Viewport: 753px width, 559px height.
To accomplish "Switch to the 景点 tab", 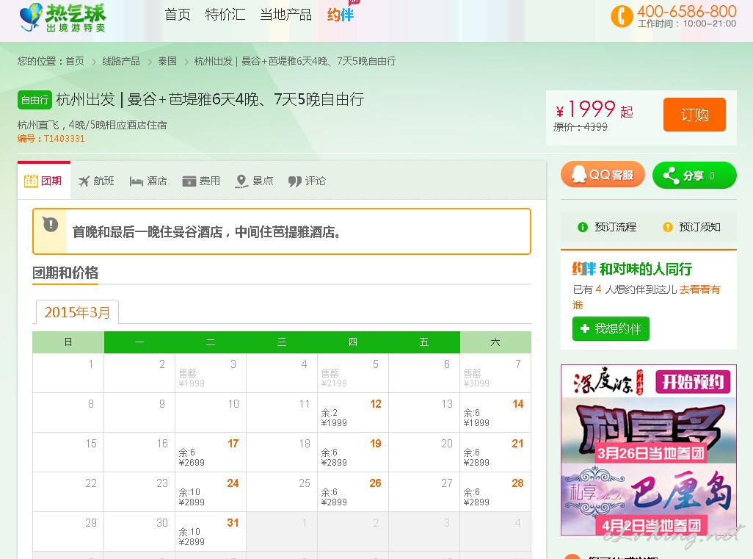I will (254, 181).
